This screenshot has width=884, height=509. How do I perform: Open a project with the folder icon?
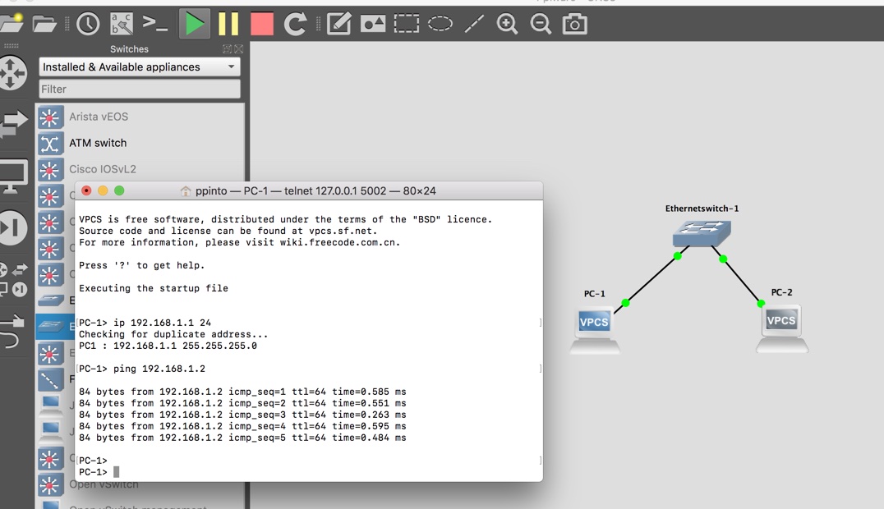tap(44, 24)
